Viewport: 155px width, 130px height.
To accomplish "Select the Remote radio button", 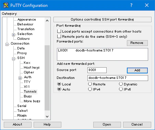I will point(90,84).
